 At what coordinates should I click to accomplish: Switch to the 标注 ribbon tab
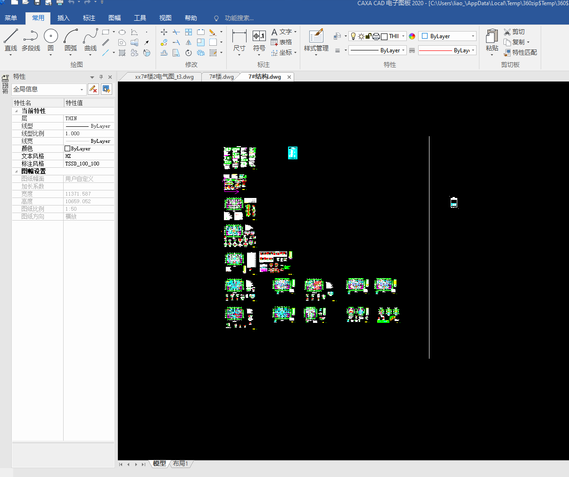pos(89,18)
